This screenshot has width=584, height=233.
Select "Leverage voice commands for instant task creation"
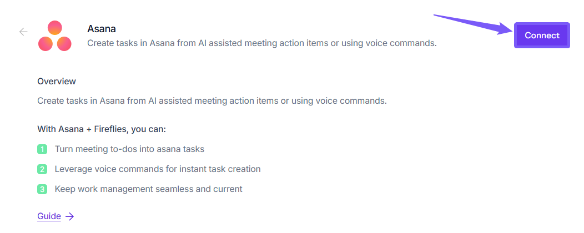pos(158,169)
